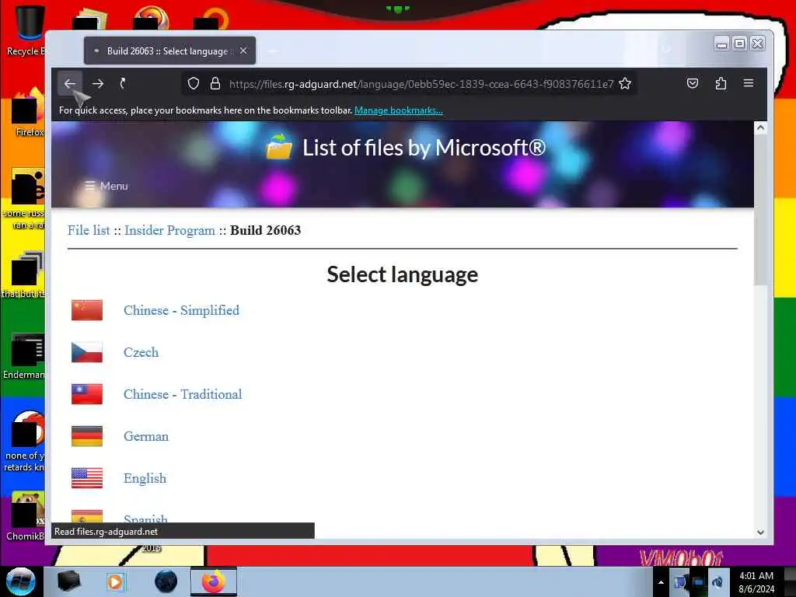Choose the Czech language link

[141, 352]
